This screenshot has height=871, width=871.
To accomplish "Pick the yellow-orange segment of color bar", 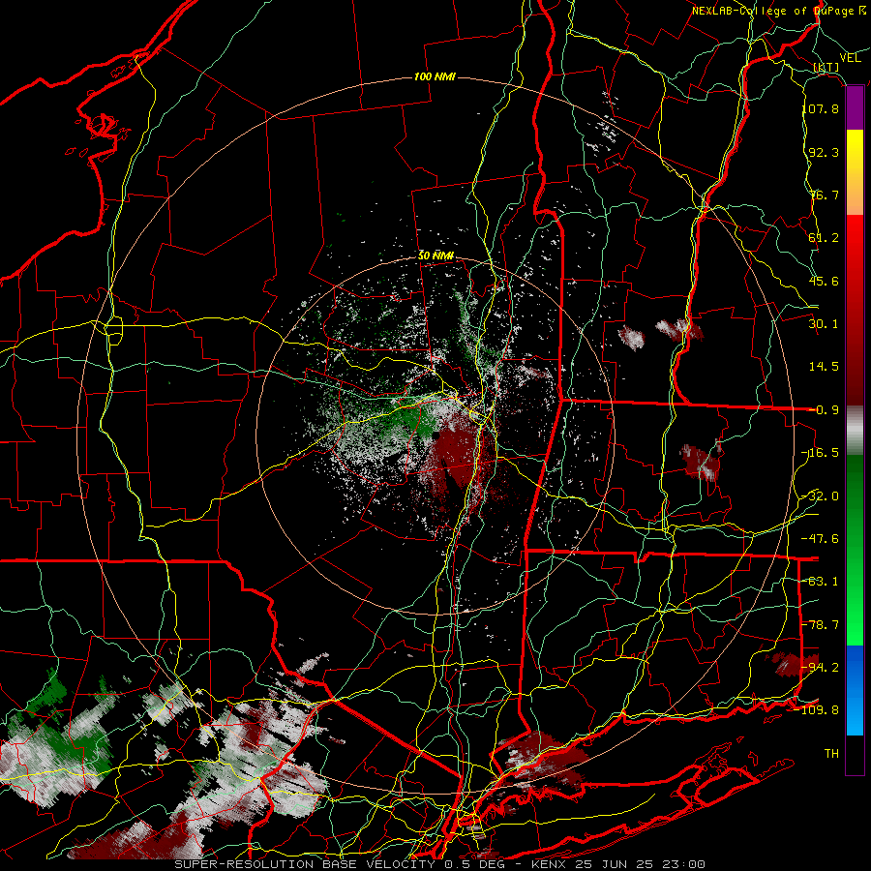I will point(855,172).
